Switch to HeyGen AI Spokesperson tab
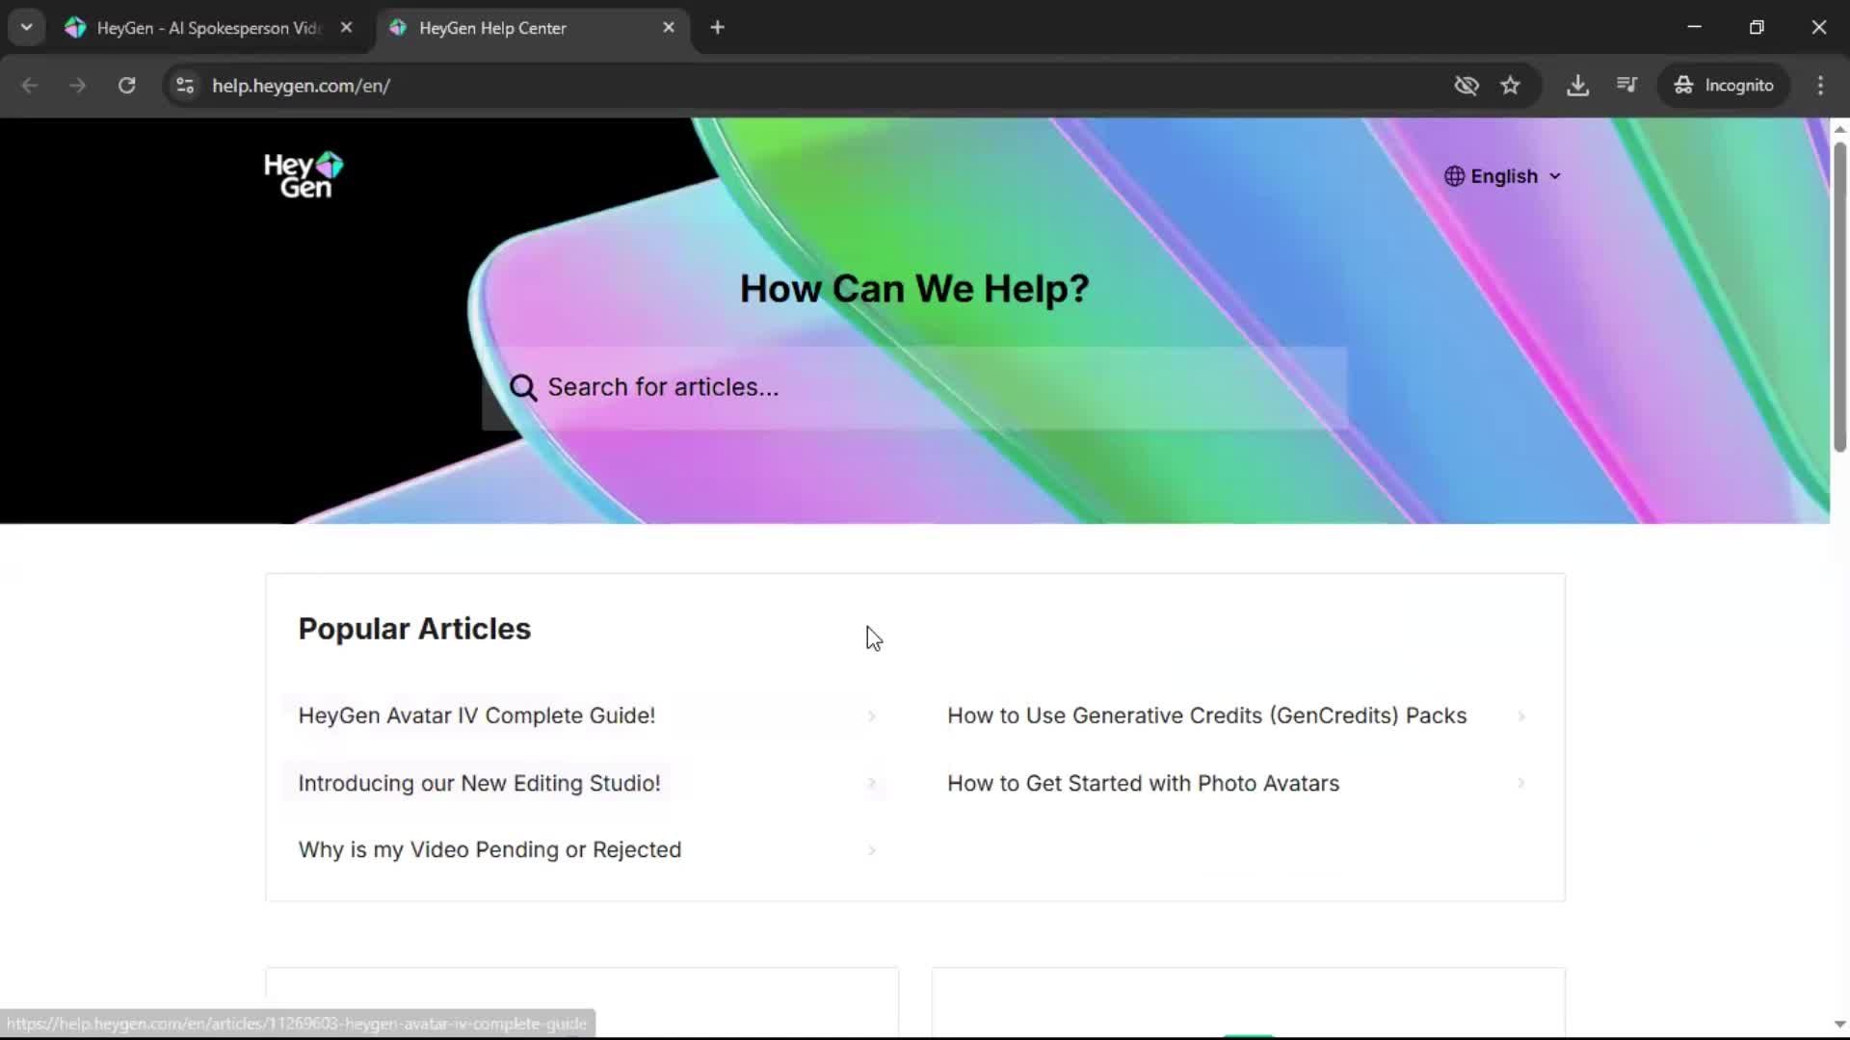The height and width of the screenshot is (1040, 1850). (207, 28)
